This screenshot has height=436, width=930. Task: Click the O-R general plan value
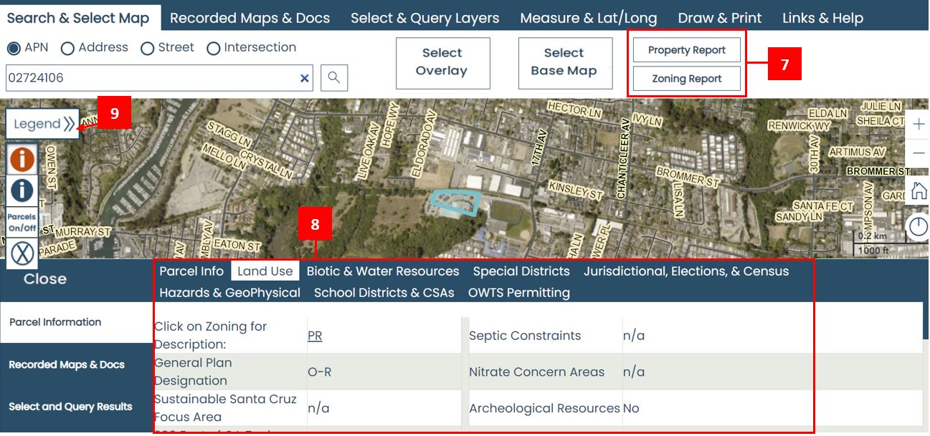pos(320,372)
